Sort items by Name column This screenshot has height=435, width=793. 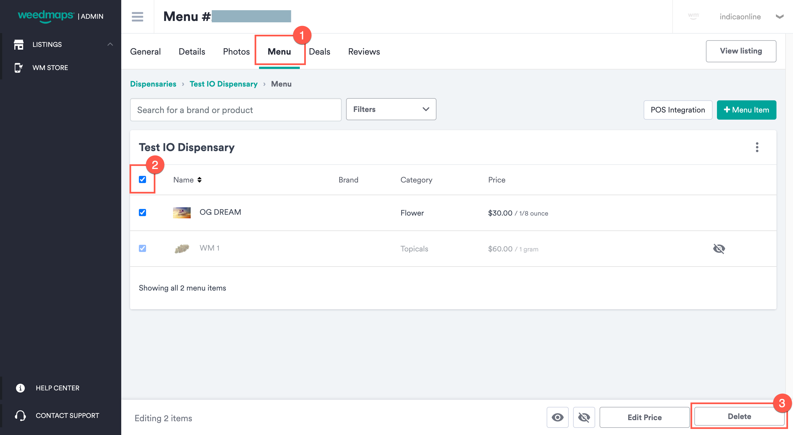click(199, 180)
